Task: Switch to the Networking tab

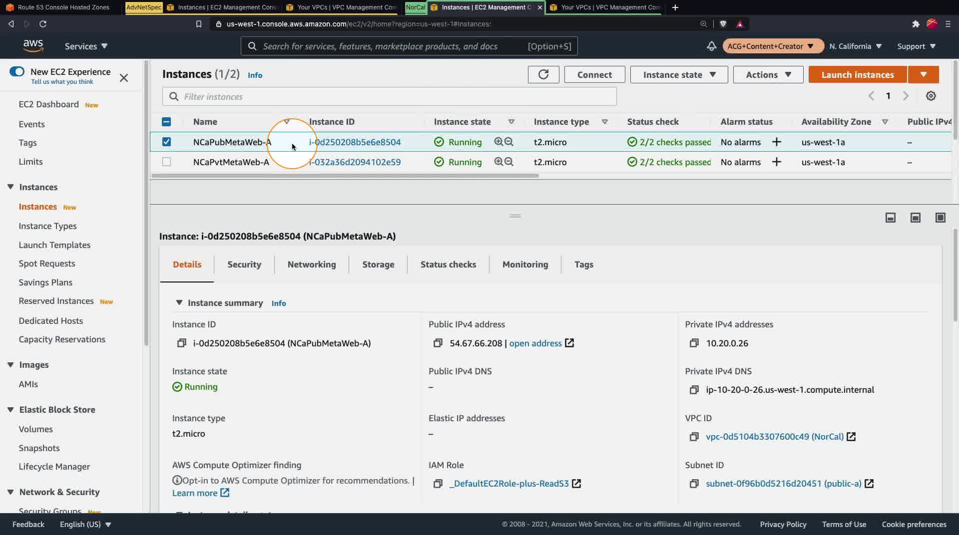Action: (x=312, y=265)
